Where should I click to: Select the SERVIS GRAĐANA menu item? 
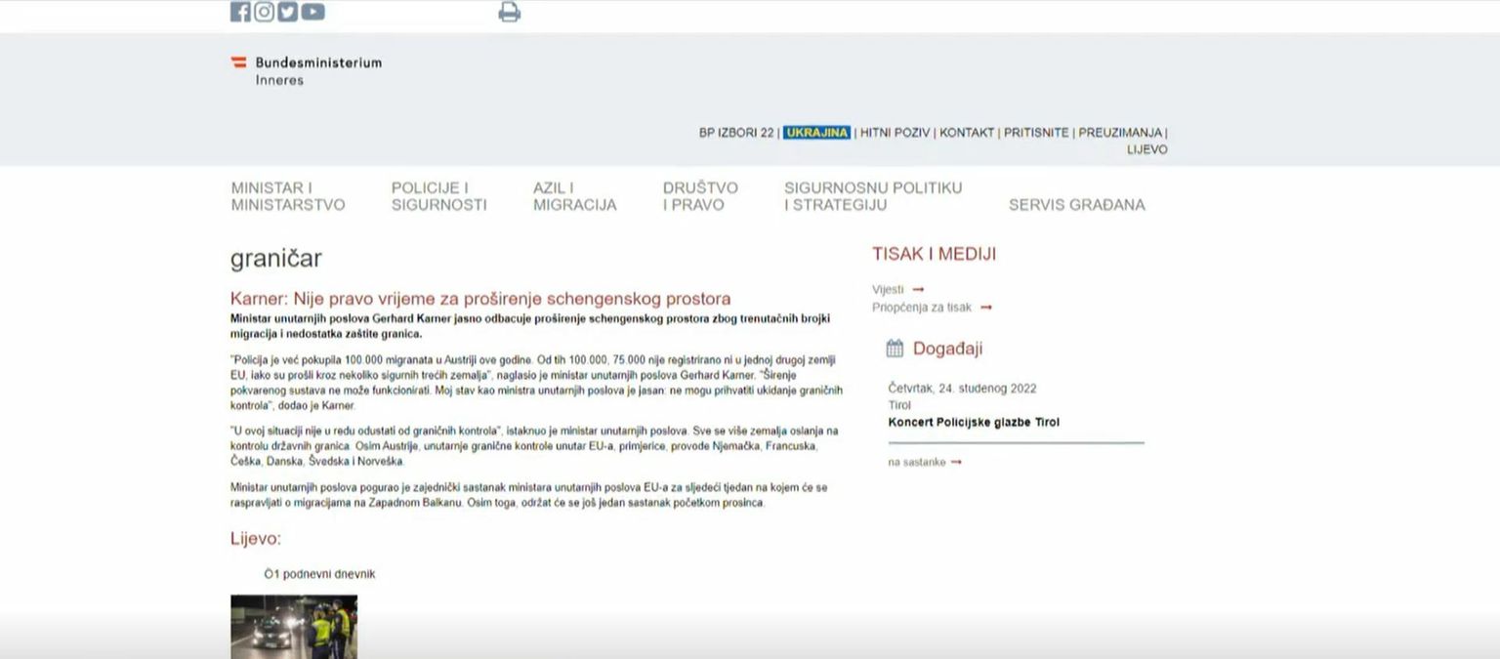point(1076,205)
